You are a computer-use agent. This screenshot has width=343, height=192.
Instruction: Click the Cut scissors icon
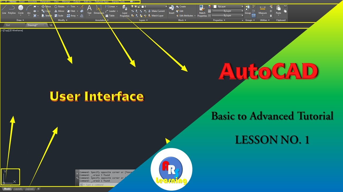[x=285, y=6]
